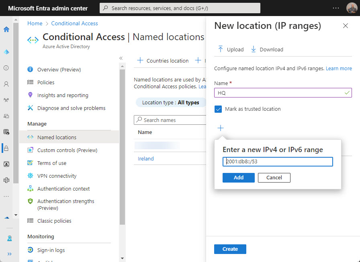Open the Protection lock icon in left rail
360x262 pixels.
pos(6,148)
